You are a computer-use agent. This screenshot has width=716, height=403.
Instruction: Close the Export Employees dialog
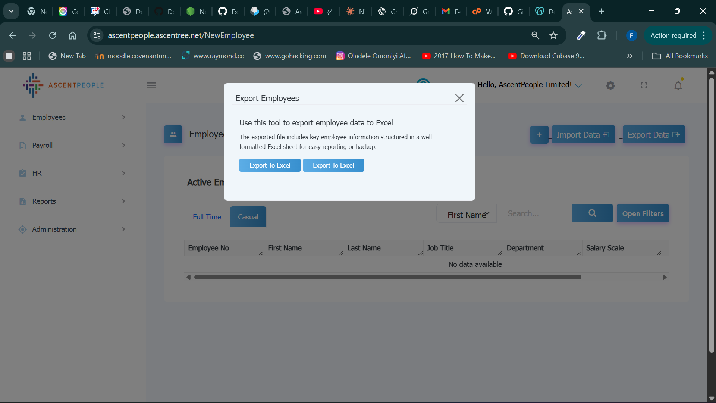[459, 98]
